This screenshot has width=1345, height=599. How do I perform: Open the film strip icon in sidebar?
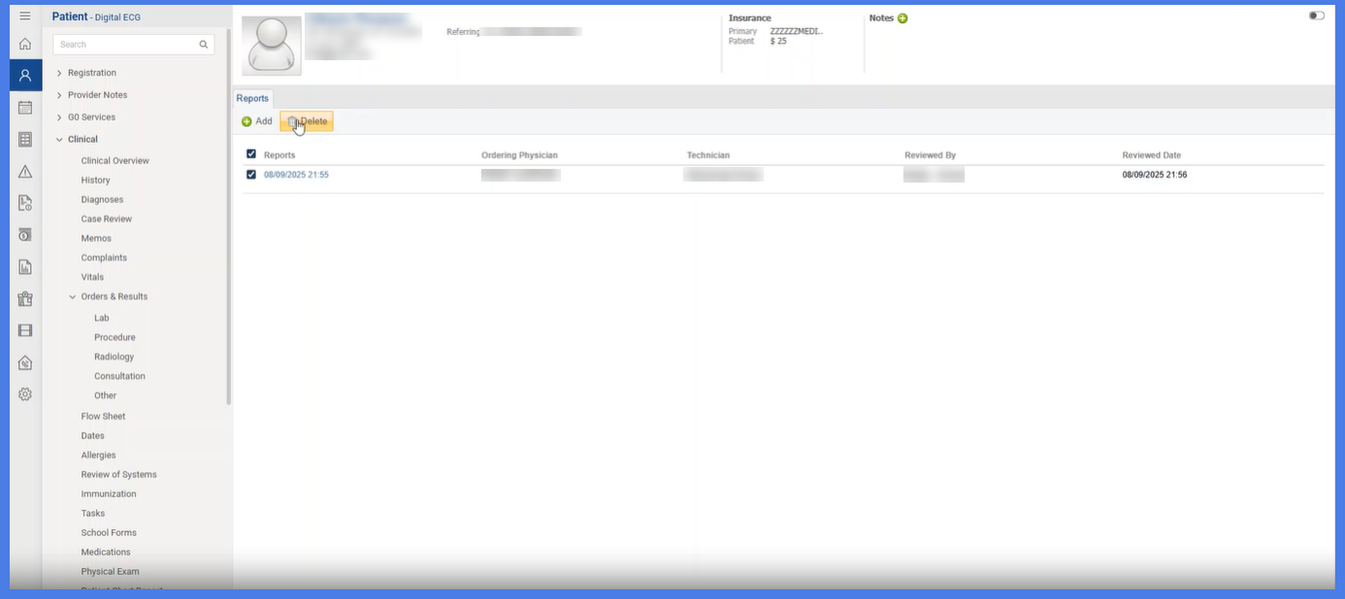(25, 330)
